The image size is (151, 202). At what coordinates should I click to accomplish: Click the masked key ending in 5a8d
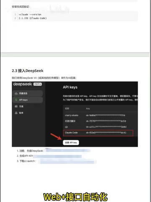point(106,127)
